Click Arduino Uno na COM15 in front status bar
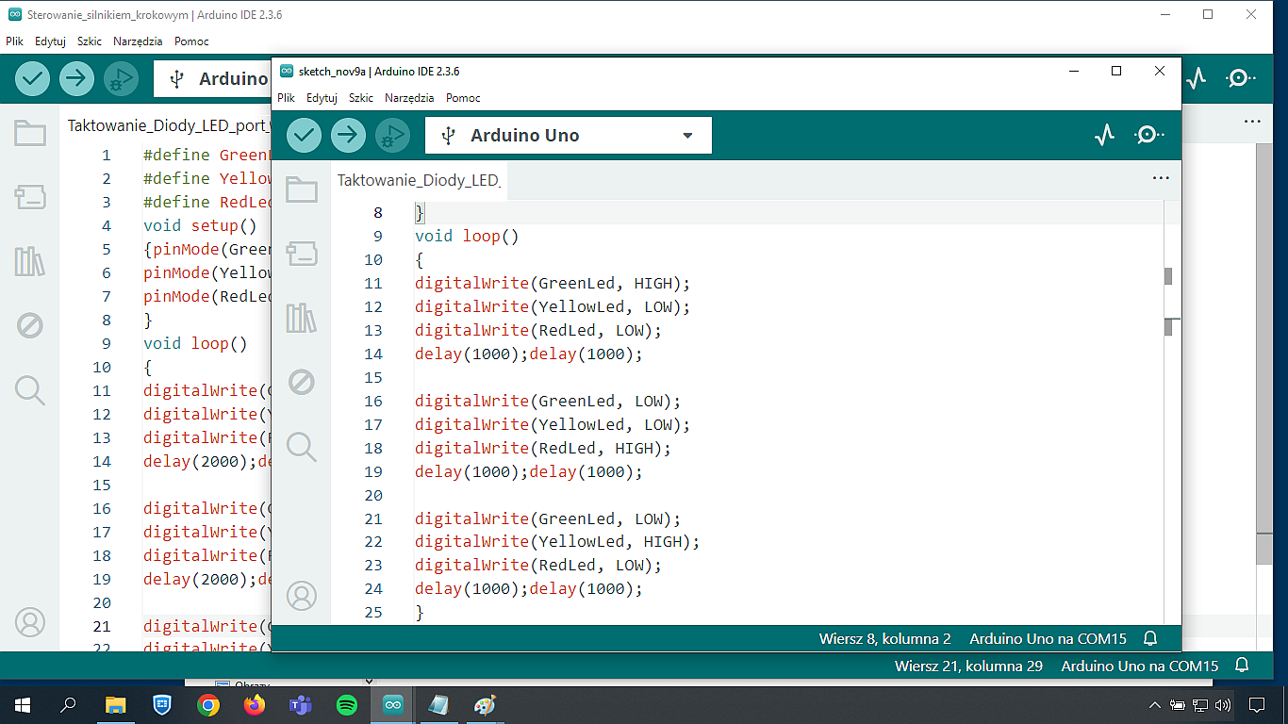1288x724 pixels. [x=1048, y=638]
